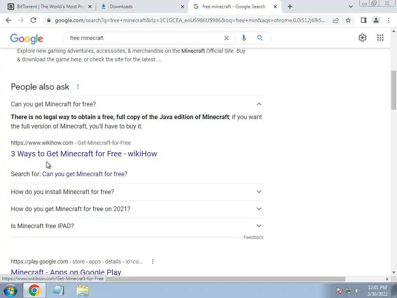The image size is (397, 298).
Task: Open the Windows Start menu
Action: 10,290
